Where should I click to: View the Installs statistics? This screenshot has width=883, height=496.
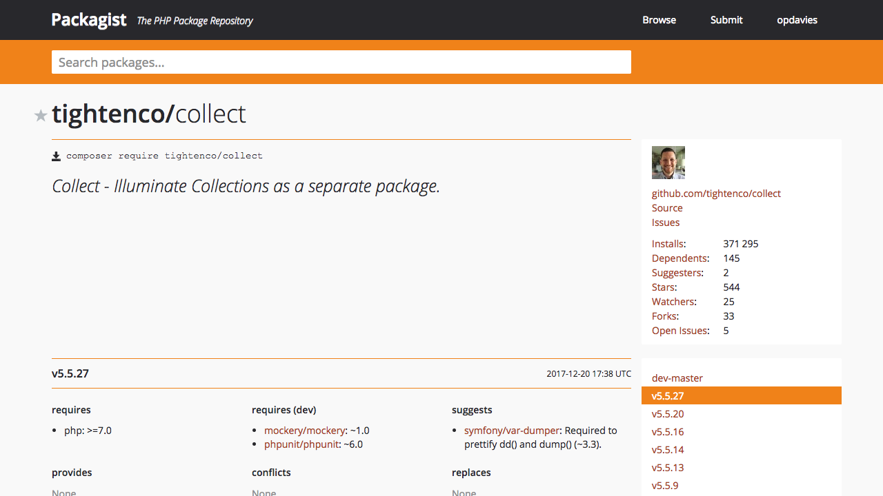pyautogui.click(x=667, y=244)
